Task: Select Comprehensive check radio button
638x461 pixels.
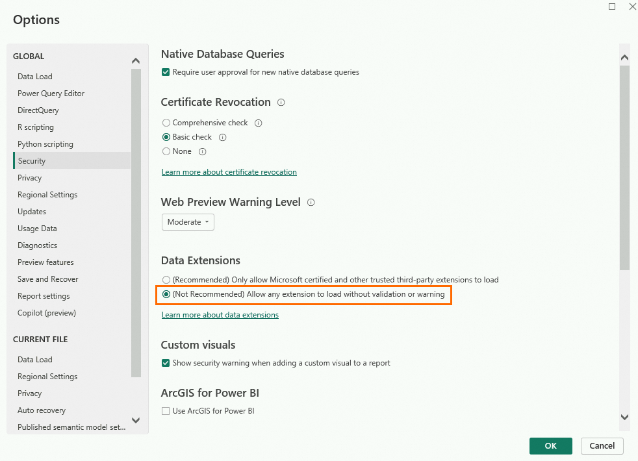Action: [x=166, y=123]
